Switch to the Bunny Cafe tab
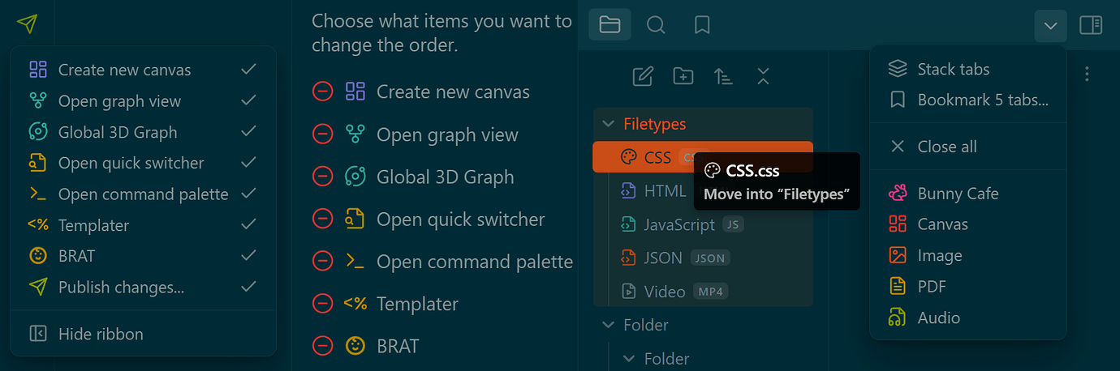 tap(958, 194)
